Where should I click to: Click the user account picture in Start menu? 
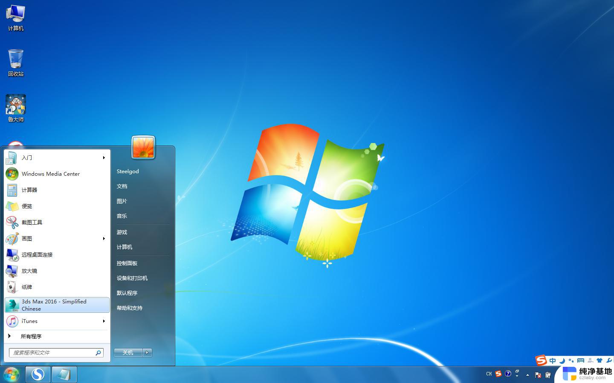click(x=143, y=147)
